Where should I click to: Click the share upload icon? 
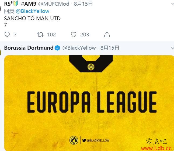[x=107, y=35]
